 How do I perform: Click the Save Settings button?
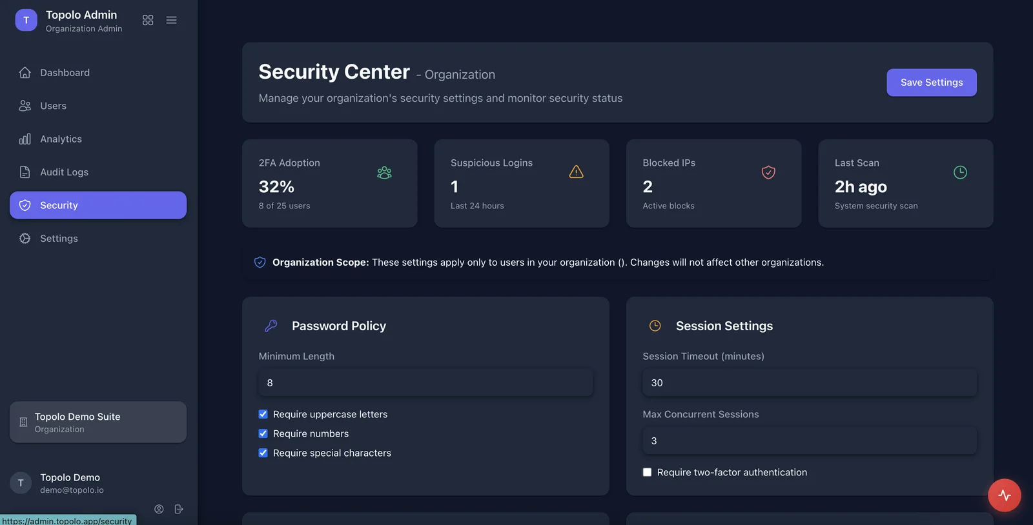point(931,83)
